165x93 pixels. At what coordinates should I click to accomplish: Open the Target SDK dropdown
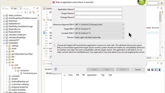[99, 29]
